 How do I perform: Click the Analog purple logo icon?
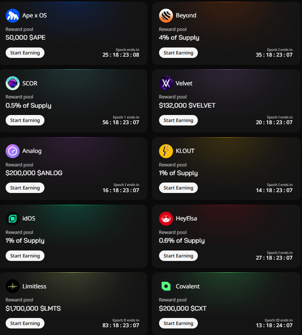click(12, 151)
